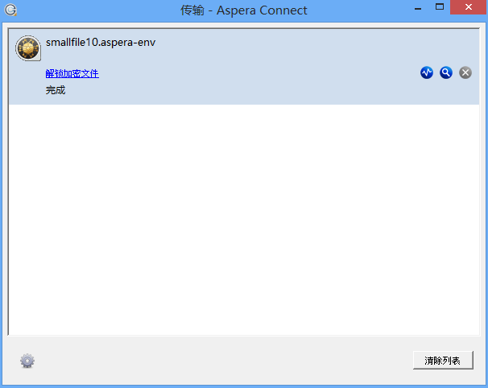Screen dimensions: 488x388
Task: Minimize the Aspera Connect window
Action: click(x=417, y=8)
